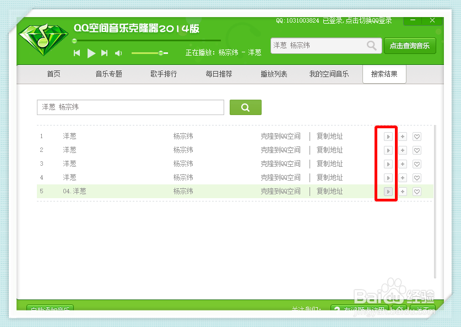Click 克隆到QQ空间 in row 3
Screen dimensions: 461x327
[x=280, y=163]
